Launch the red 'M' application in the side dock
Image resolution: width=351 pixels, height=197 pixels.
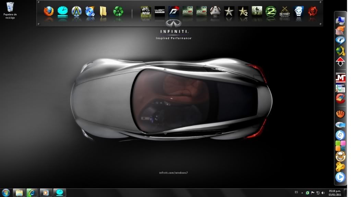pyautogui.click(x=340, y=78)
